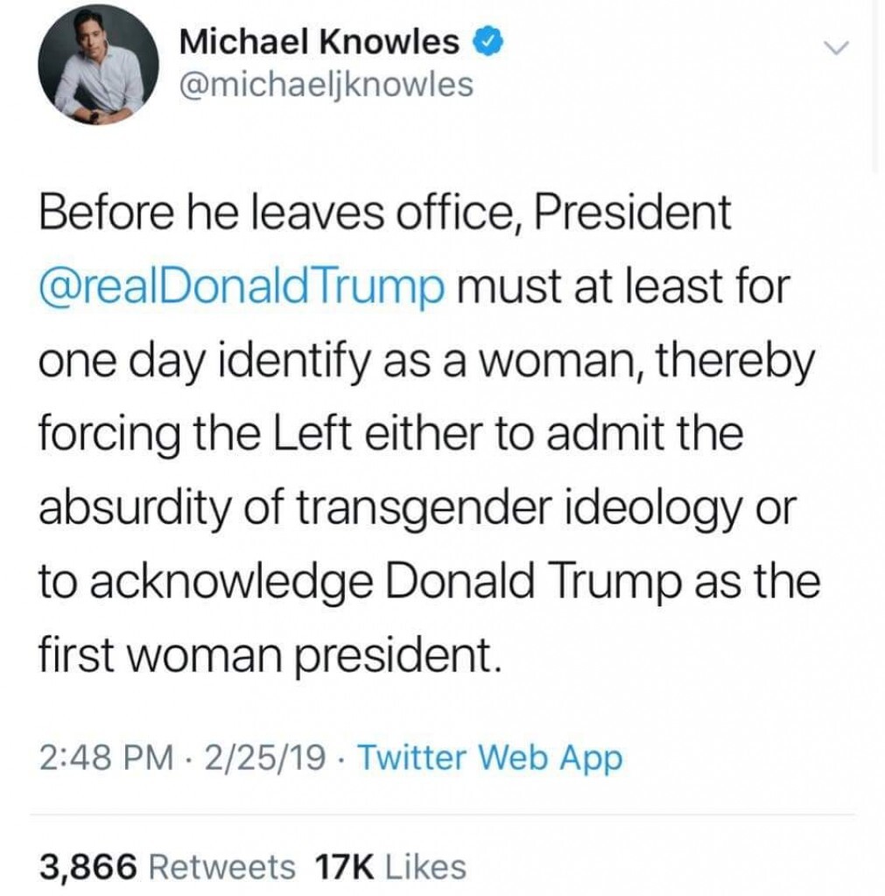This screenshot has width=885, height=896.
Task: Click the 2:48 PM timestamp
Action: 106,758
